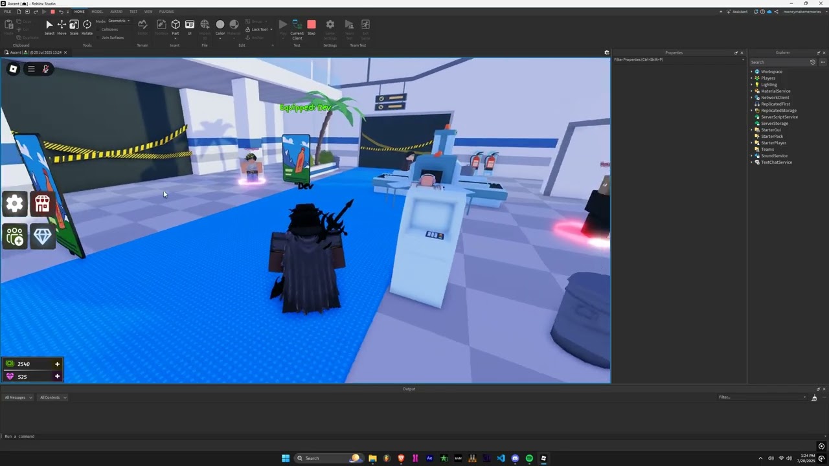Select ReplicatedFirst in Explorer
Viewport: 829px width, 466px height.
(x=775, y=104)
